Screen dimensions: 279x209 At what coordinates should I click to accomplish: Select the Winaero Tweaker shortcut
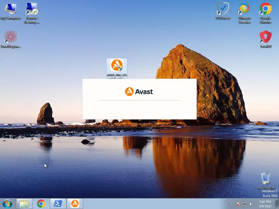[244, 13]
